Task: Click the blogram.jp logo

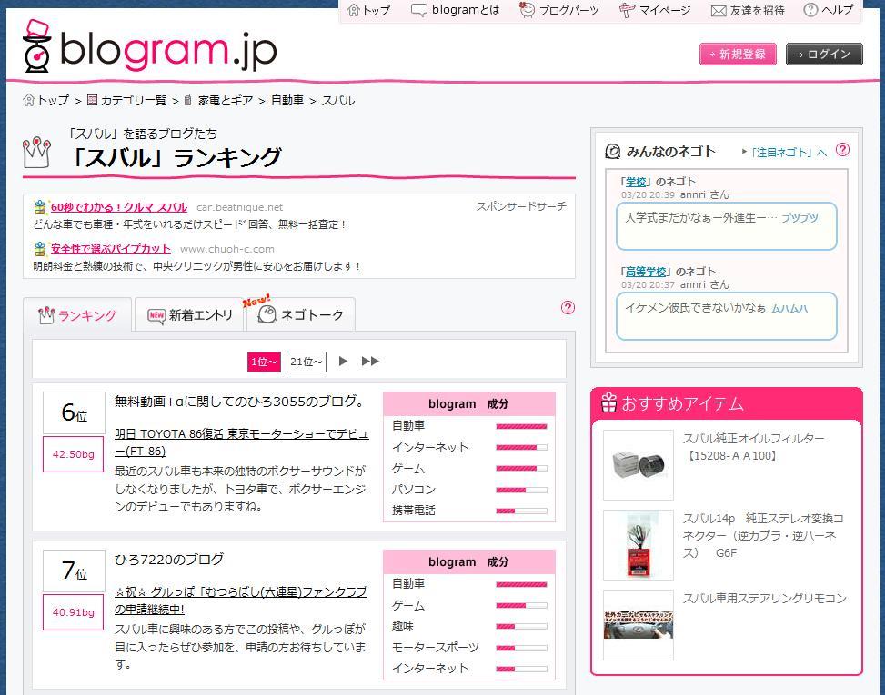Action: (150, 48)
